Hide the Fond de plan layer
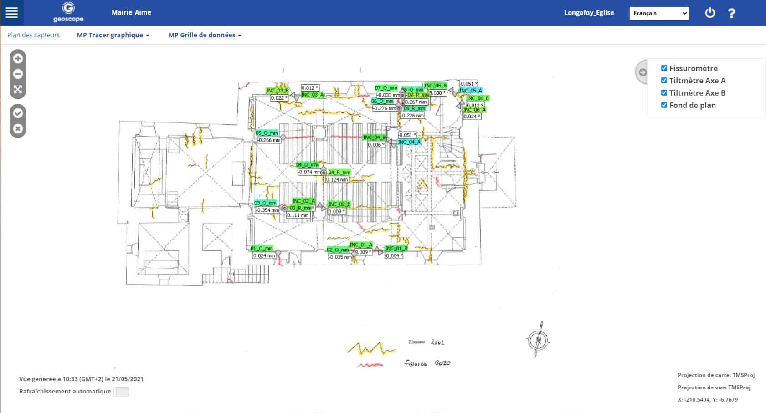Image resolution: width=766 pixels, height=413 pixels. pos(664,105)
